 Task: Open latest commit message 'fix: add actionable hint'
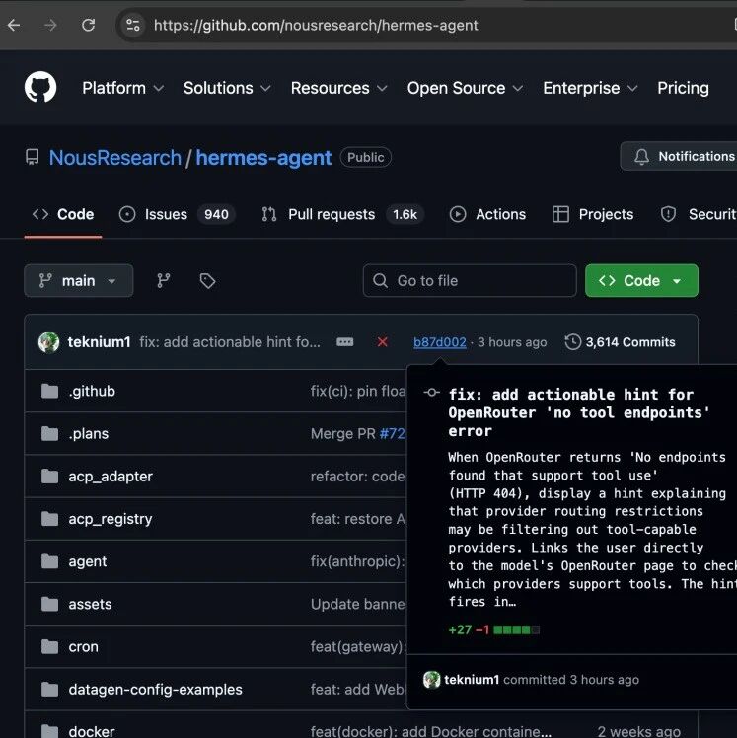230,342
